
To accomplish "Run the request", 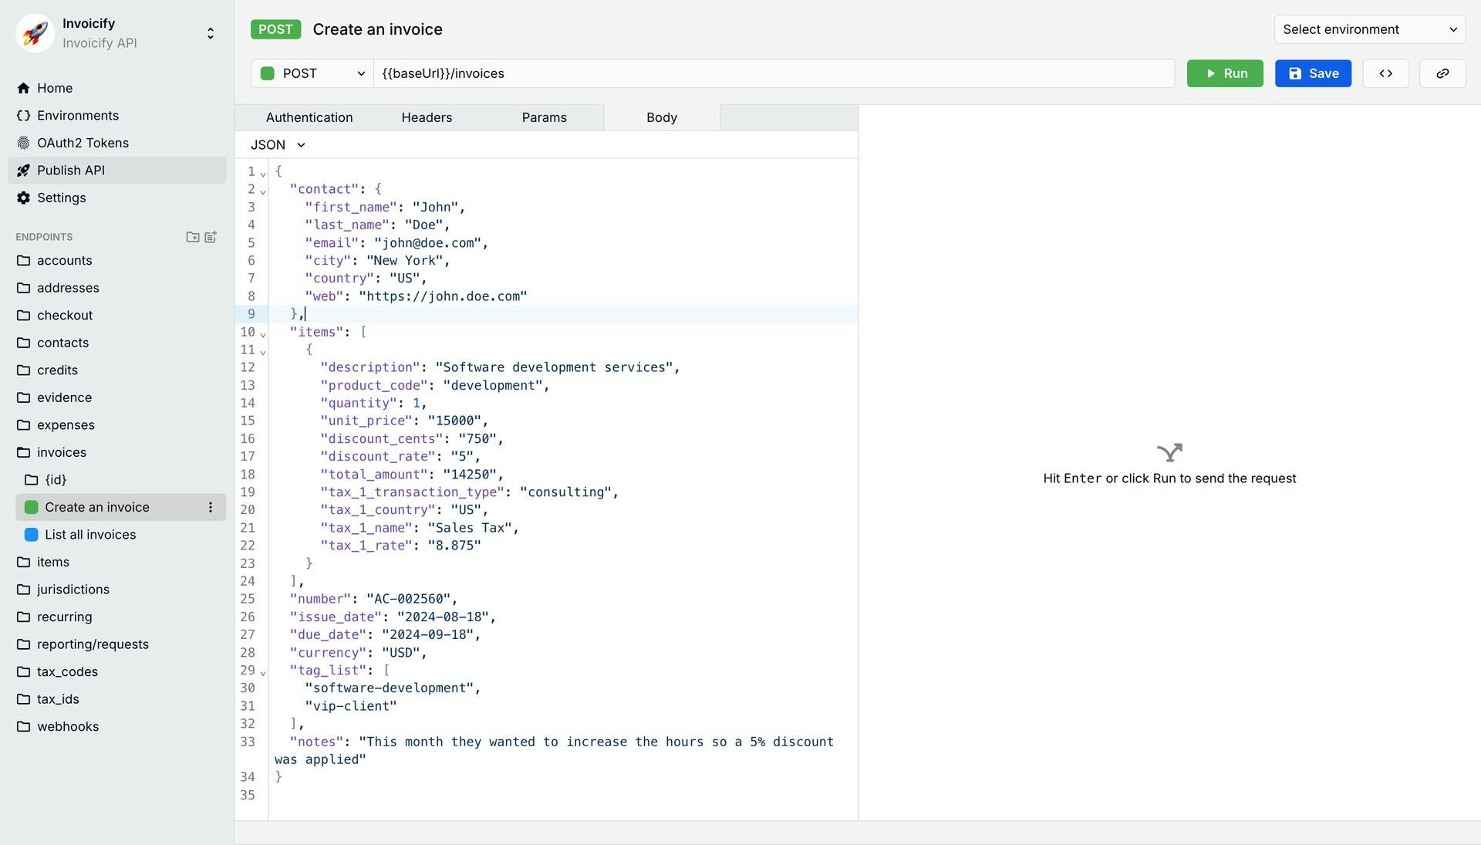I will tap(1225, 73).
